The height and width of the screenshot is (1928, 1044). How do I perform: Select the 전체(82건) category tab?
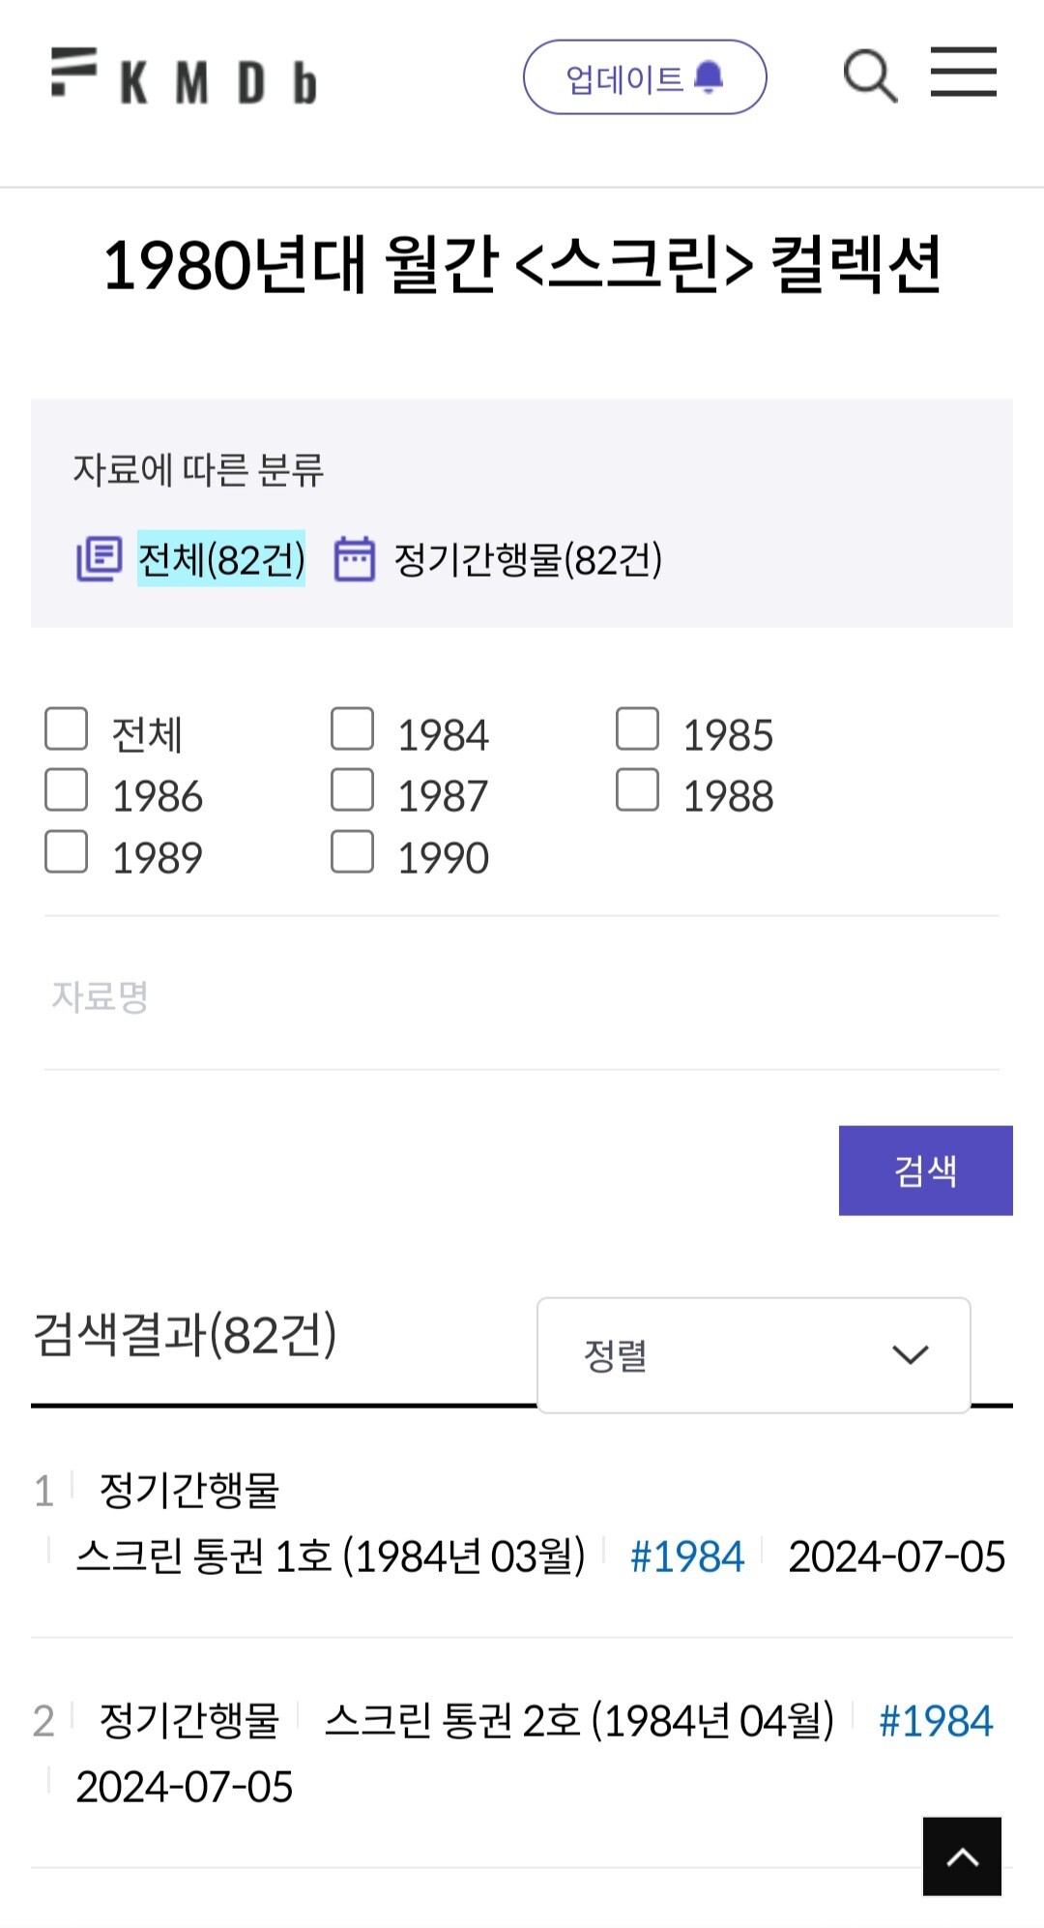(221, 559)
